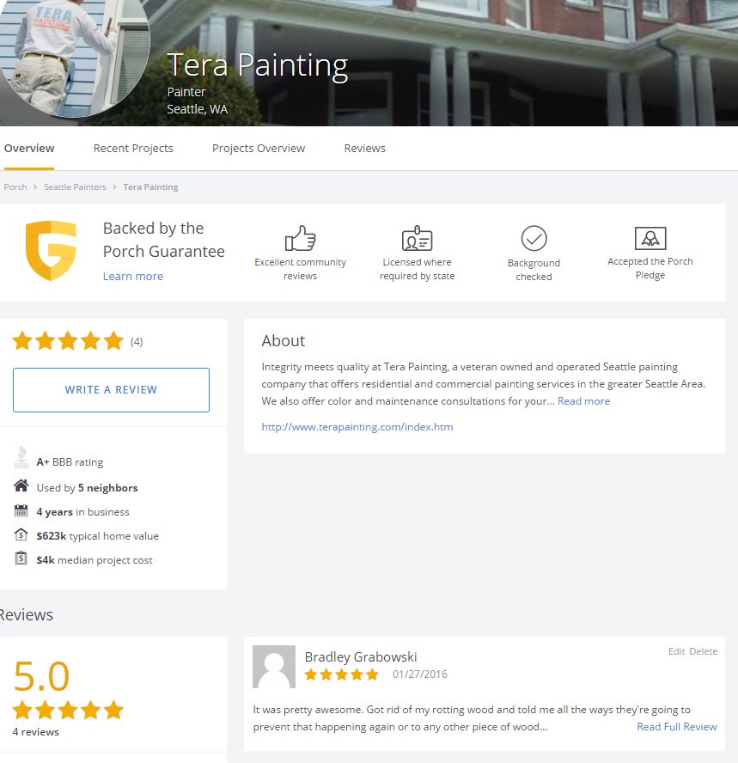Image resolution: width=738 pixels, height=763 pixels.
Task: Click the About section heading
Action: pos(284,340)
